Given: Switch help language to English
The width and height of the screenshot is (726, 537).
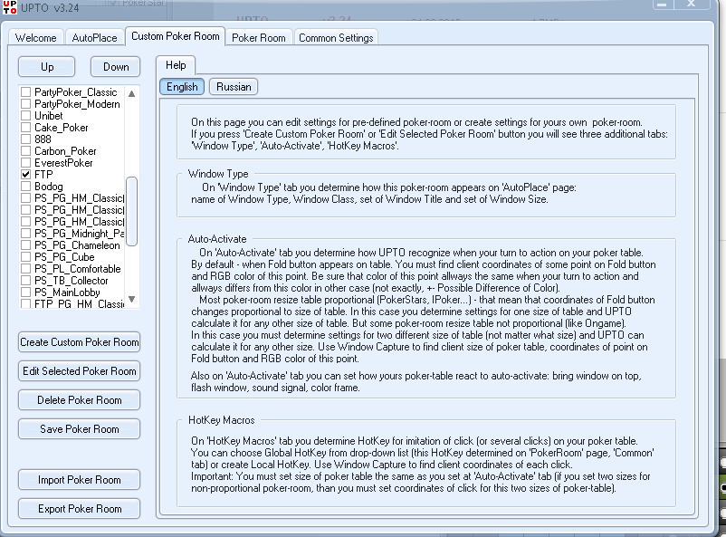Looking at the screenshot, I should [x=182, y=87].
